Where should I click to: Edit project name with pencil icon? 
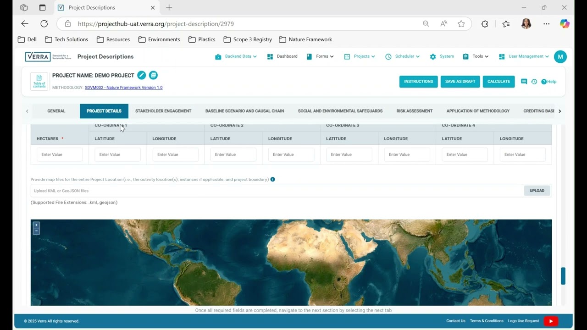coord(142,75)
